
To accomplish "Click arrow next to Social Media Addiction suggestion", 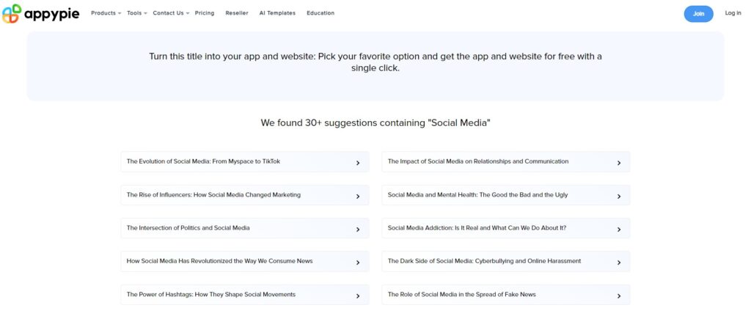I will pyautogui.click(x=618, y=229).
